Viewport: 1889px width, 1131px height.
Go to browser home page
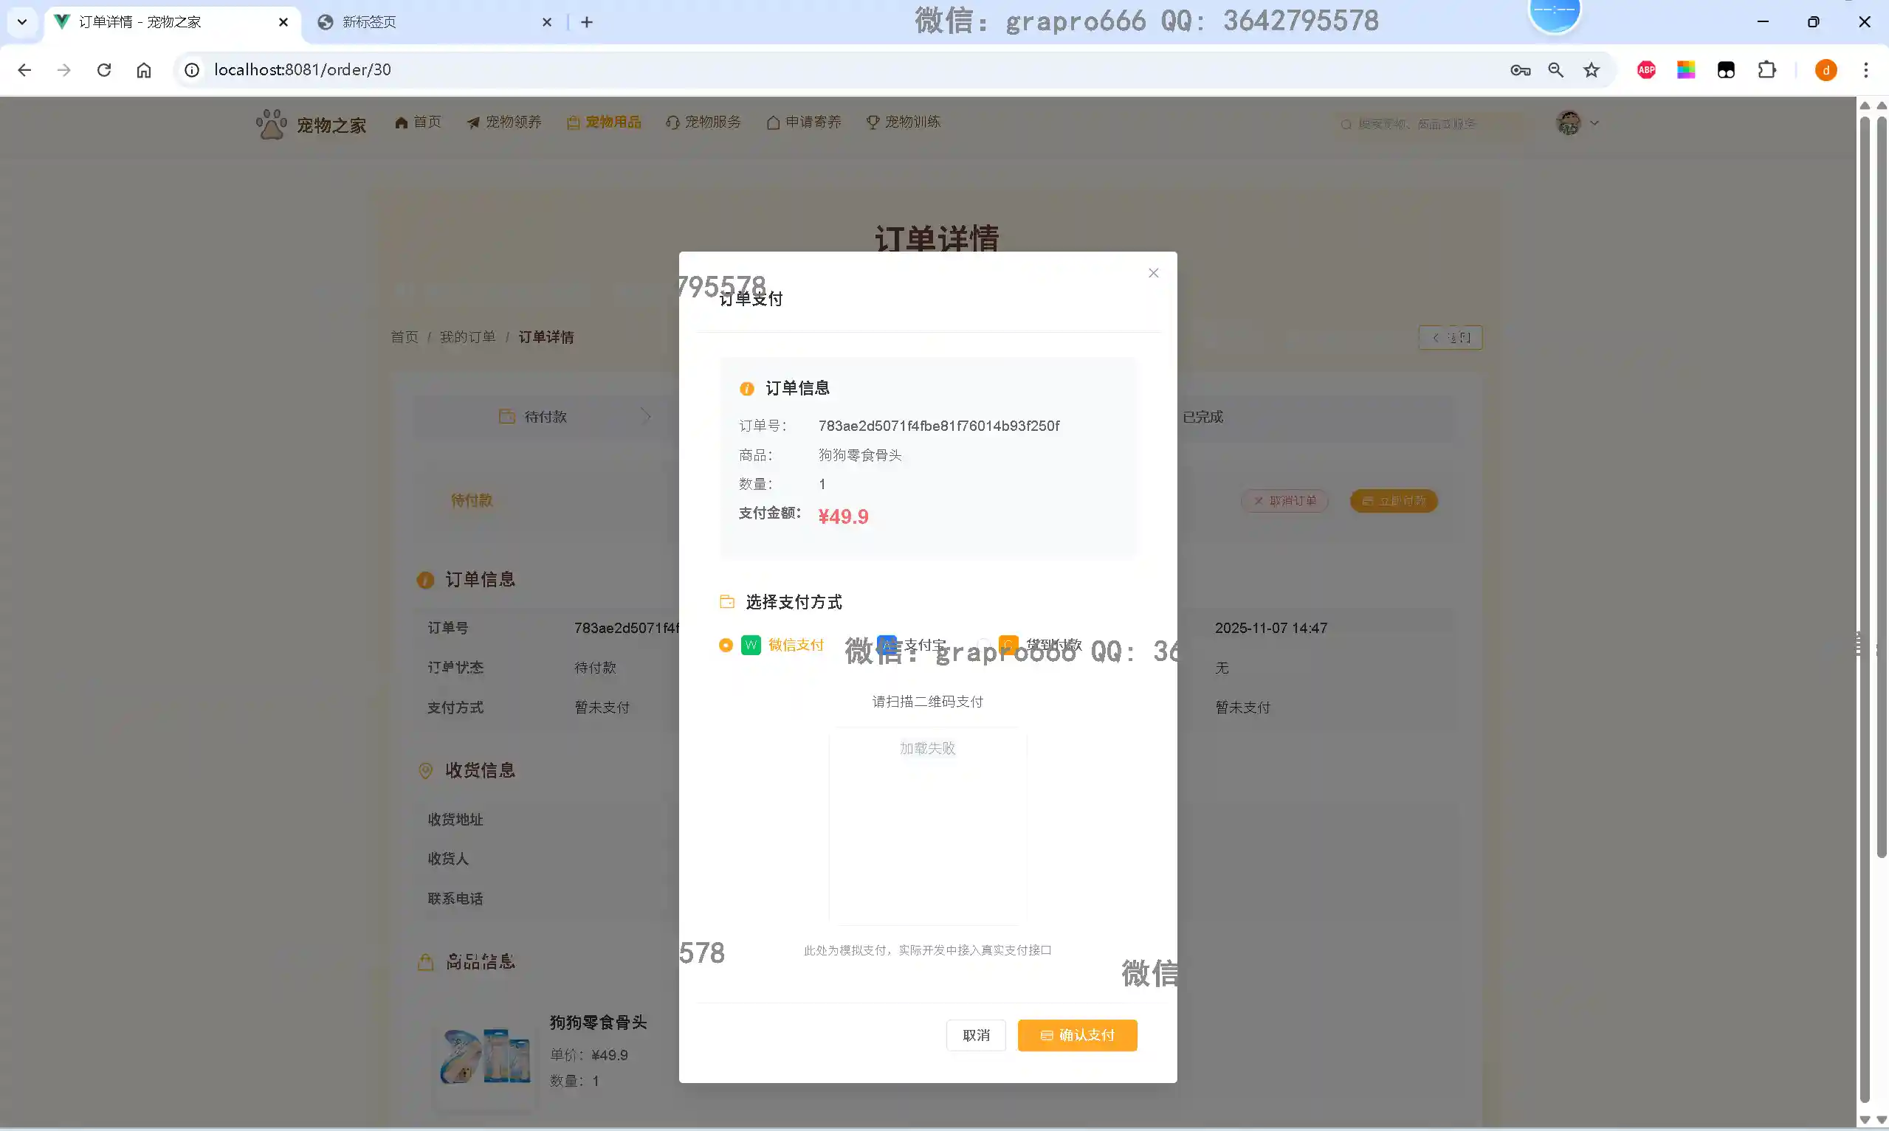click(143, 70)
